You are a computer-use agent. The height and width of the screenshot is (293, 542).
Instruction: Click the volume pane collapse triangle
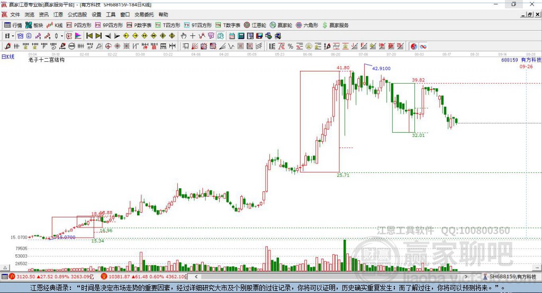pyautogui.click(x=5, y=268)
